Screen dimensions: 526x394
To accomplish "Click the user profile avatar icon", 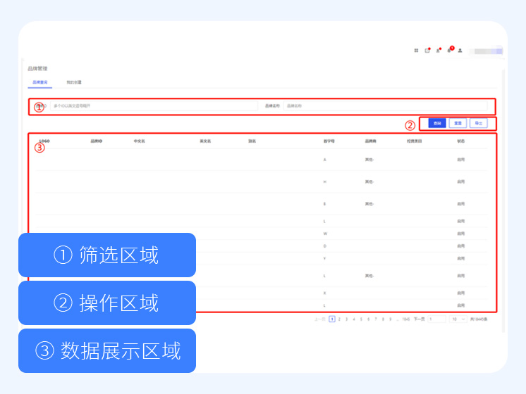I will coord(460,51).
